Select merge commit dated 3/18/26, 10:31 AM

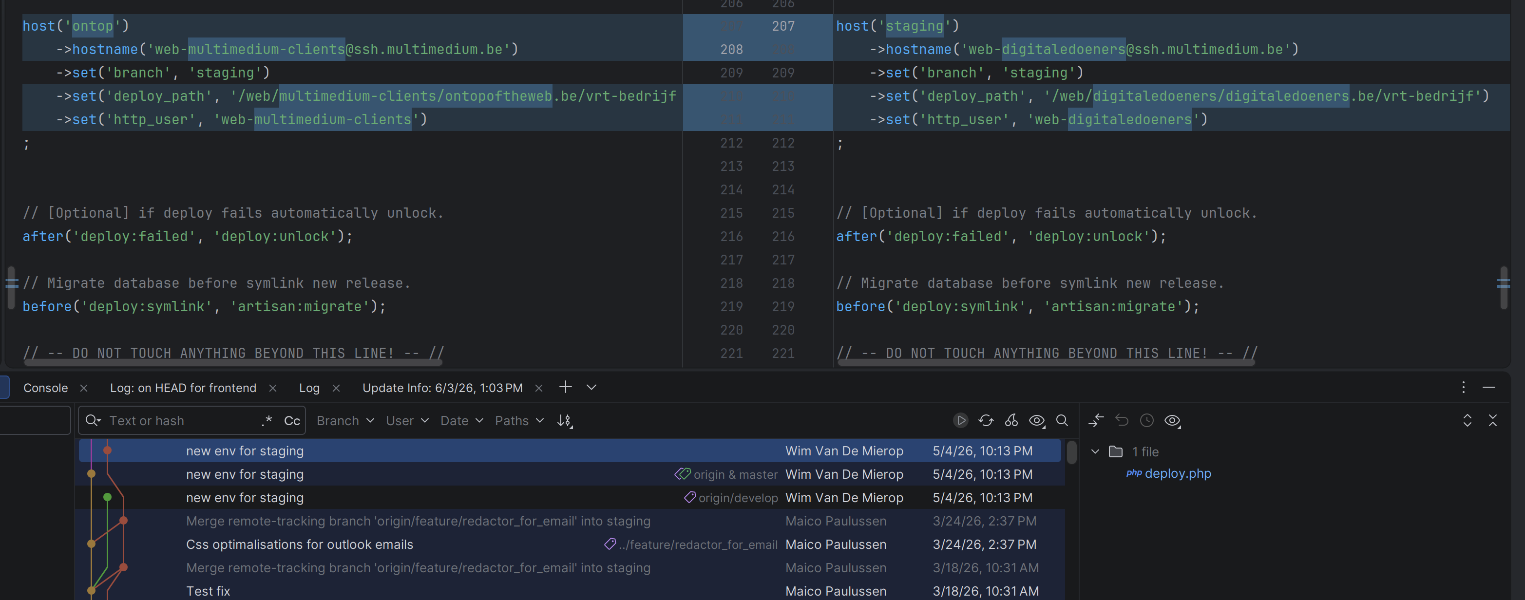tap(570, 567)
